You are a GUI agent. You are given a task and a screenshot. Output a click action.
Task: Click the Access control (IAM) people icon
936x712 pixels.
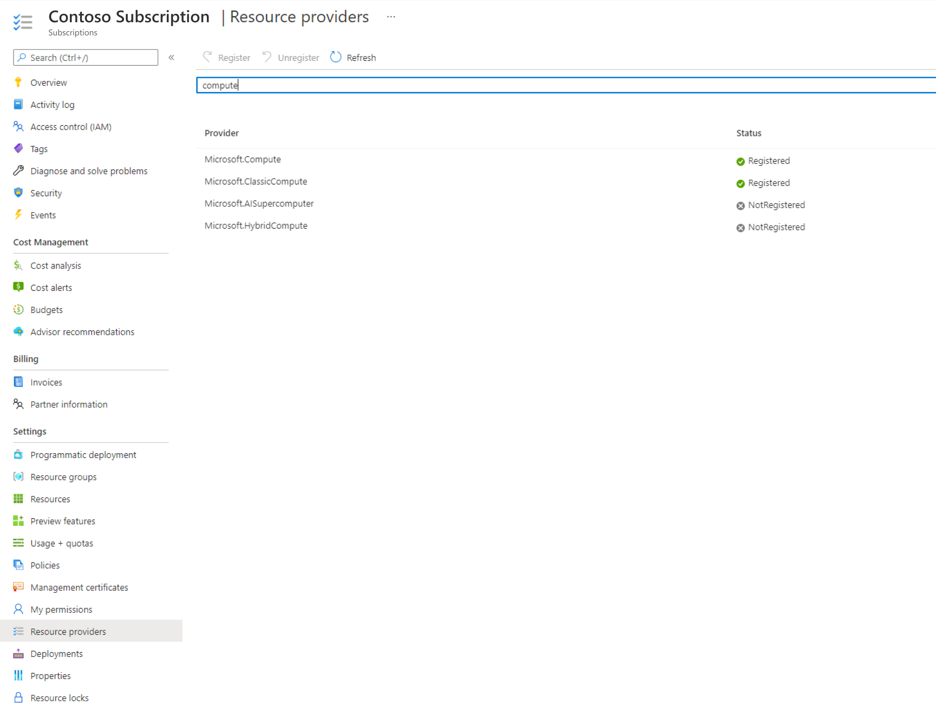coord(18,127)
